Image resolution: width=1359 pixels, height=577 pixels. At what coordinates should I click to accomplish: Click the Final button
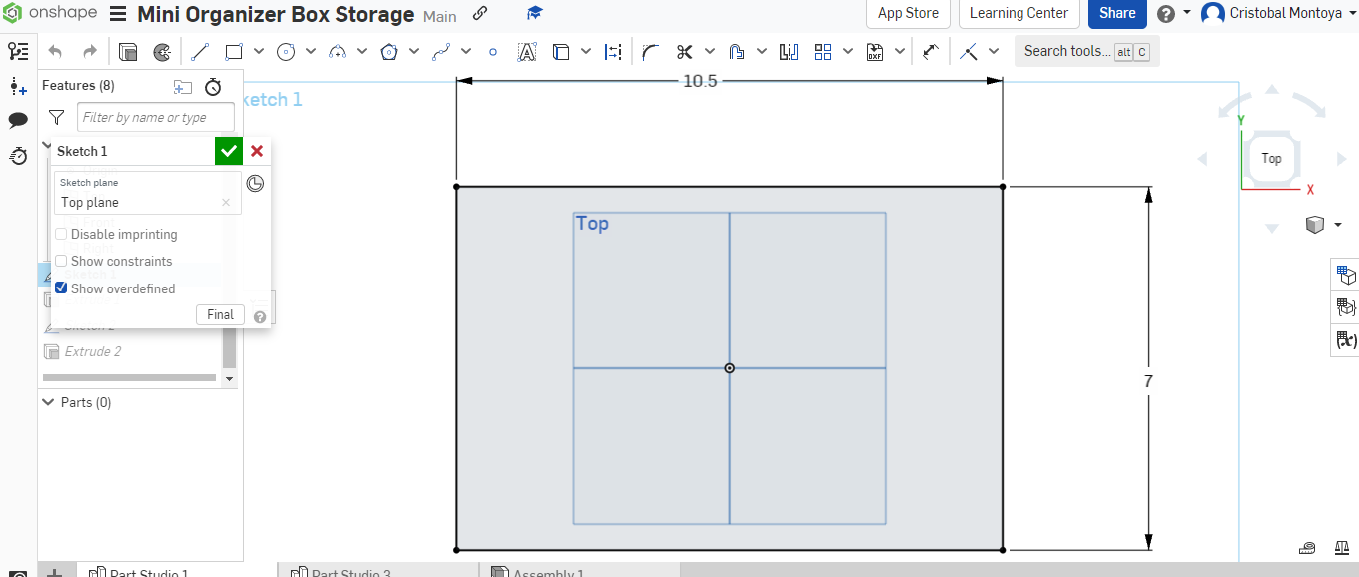[220, 314]
